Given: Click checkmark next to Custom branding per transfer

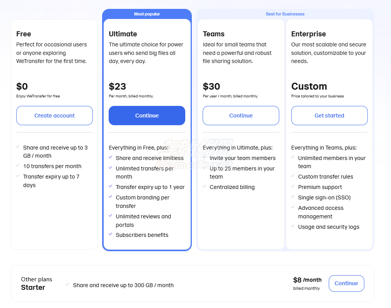Looking at the screenshot, I should (x=111, y=197).
